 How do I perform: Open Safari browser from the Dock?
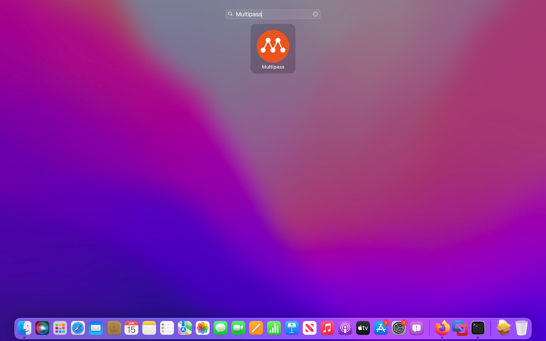(x=78, y=328)
